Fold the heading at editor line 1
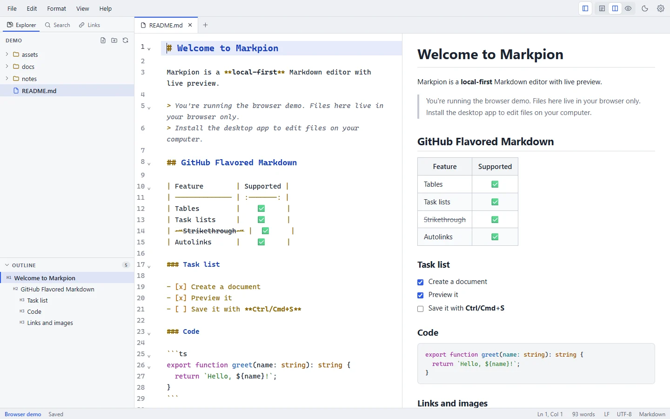 point(149,48)
